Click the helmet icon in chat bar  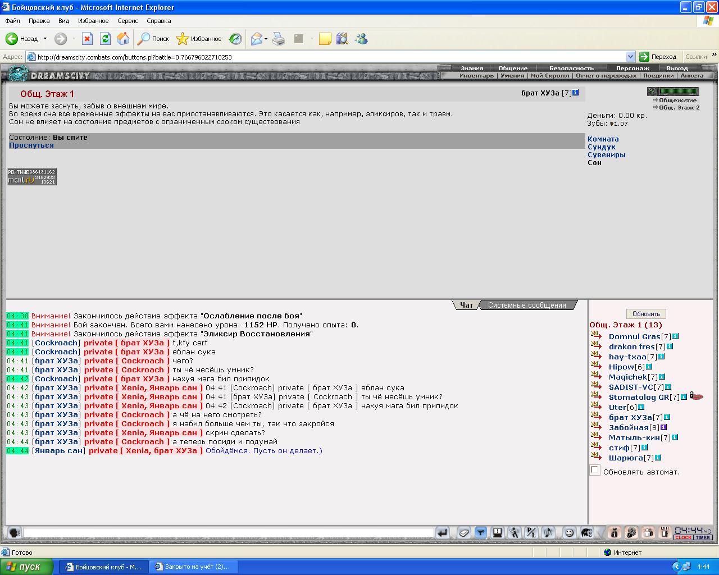coord(586,532)
